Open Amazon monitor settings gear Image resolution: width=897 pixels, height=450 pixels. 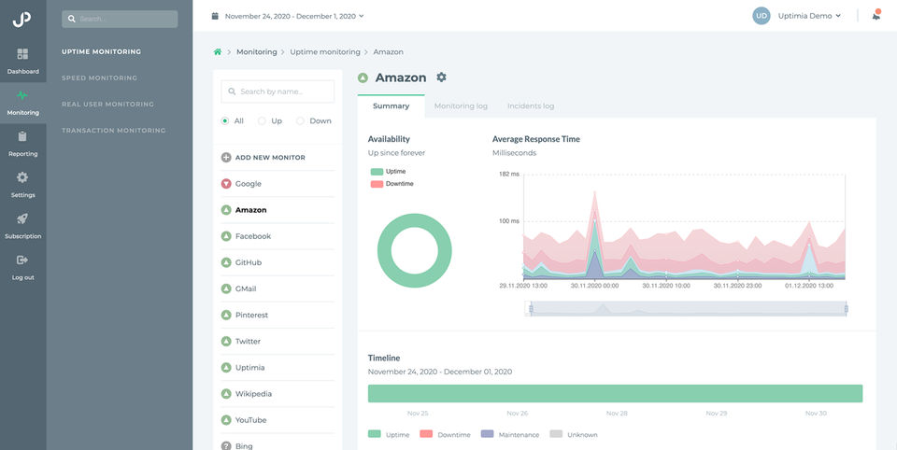(441, 77)
